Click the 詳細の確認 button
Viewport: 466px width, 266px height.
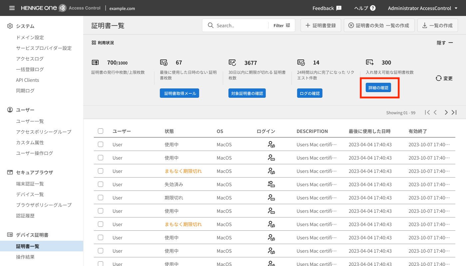(x=378, y=88)
